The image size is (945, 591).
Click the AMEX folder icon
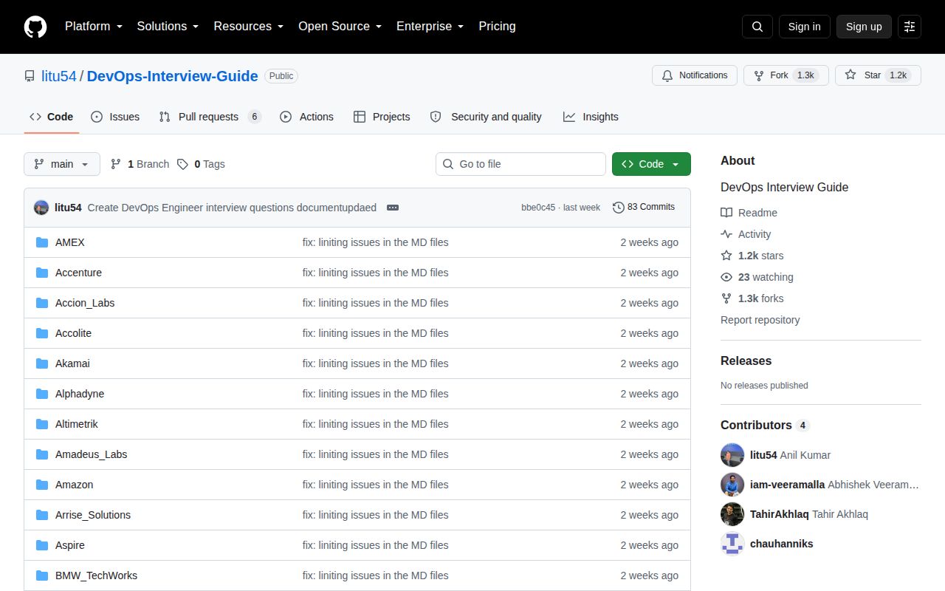pos(42,242)
